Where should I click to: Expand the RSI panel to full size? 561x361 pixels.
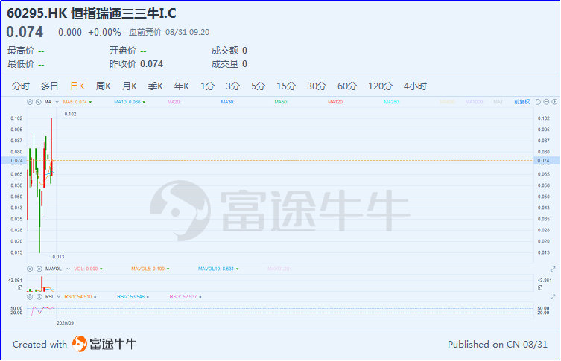click(553, 297)
